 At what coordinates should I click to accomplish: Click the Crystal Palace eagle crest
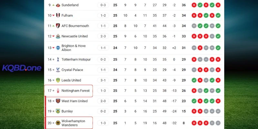coord(58,70)
